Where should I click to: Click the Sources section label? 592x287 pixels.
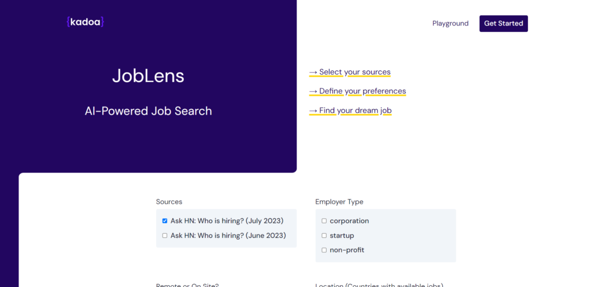point(169,202)
